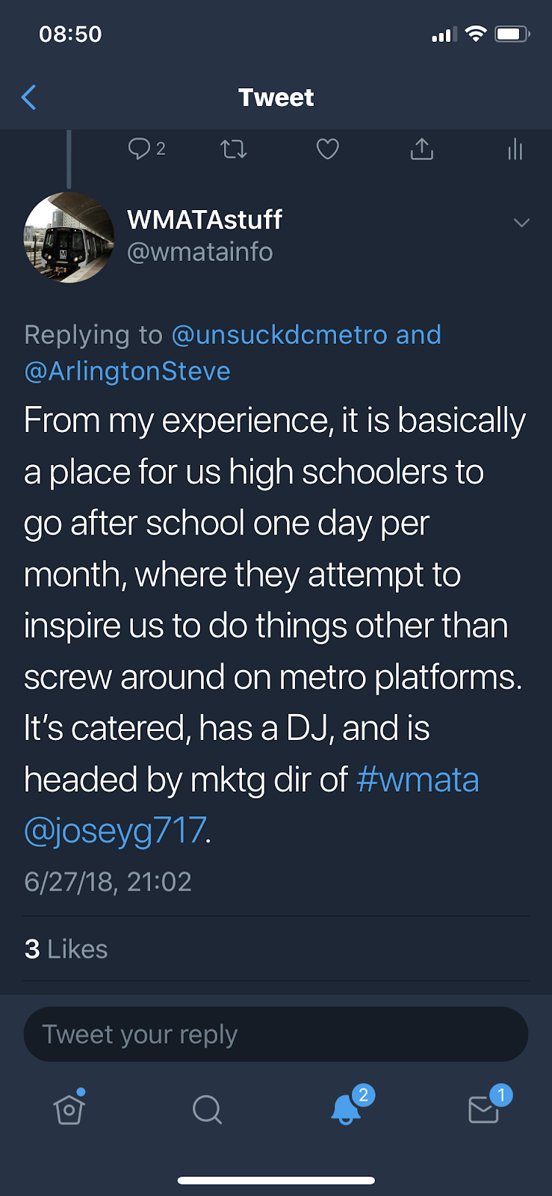Open the #wmata hashtag
Viewport: 552px width, 1196px height.
(x=418, y=780)
